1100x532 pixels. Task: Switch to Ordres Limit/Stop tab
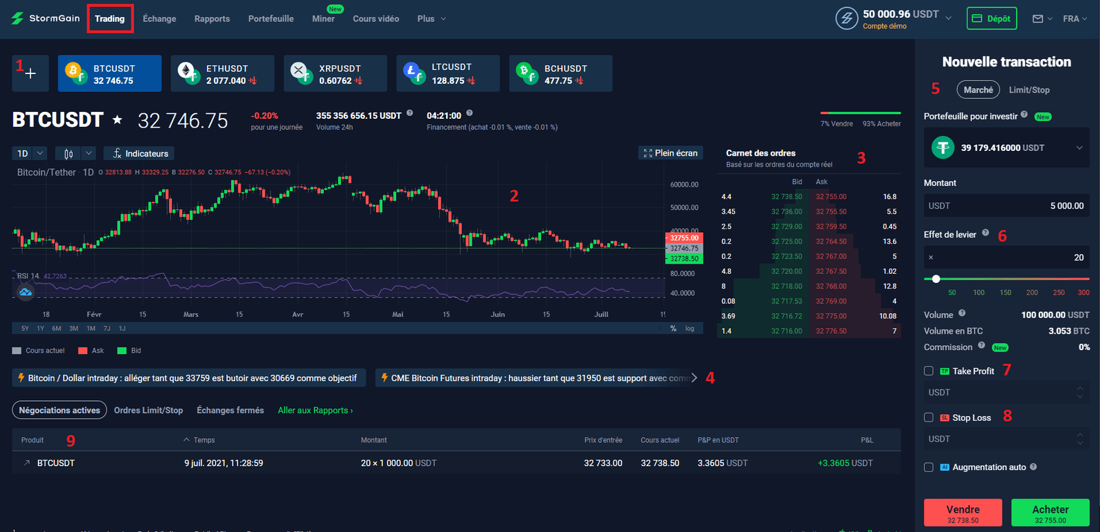point(148,410)
